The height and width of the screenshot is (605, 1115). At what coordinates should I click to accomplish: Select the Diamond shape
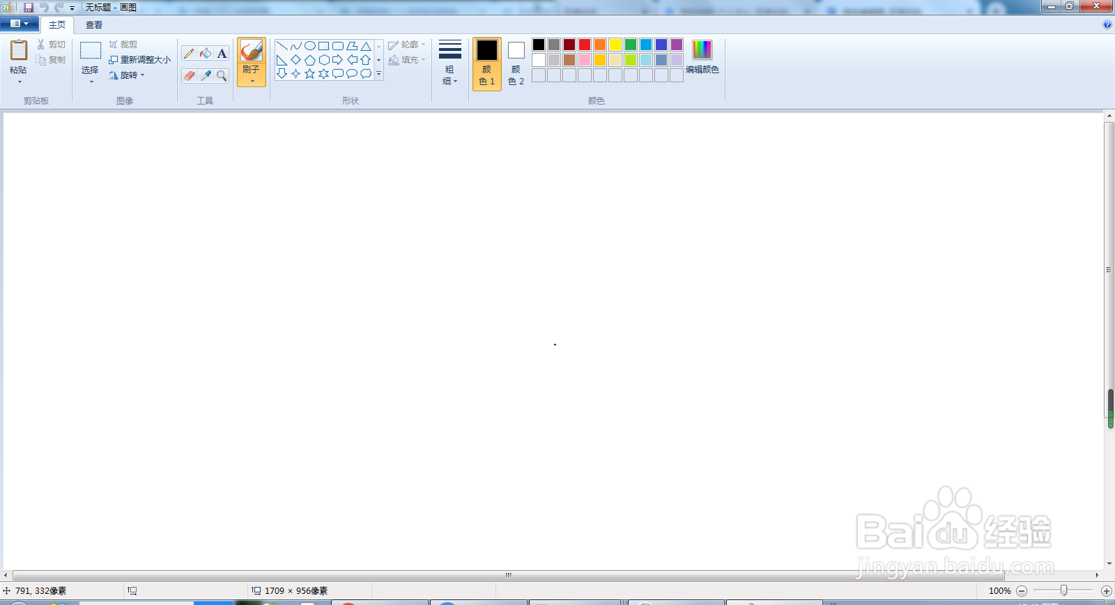[x=296, y=60]
